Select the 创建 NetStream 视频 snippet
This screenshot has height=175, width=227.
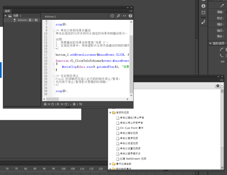coord(133,159)
